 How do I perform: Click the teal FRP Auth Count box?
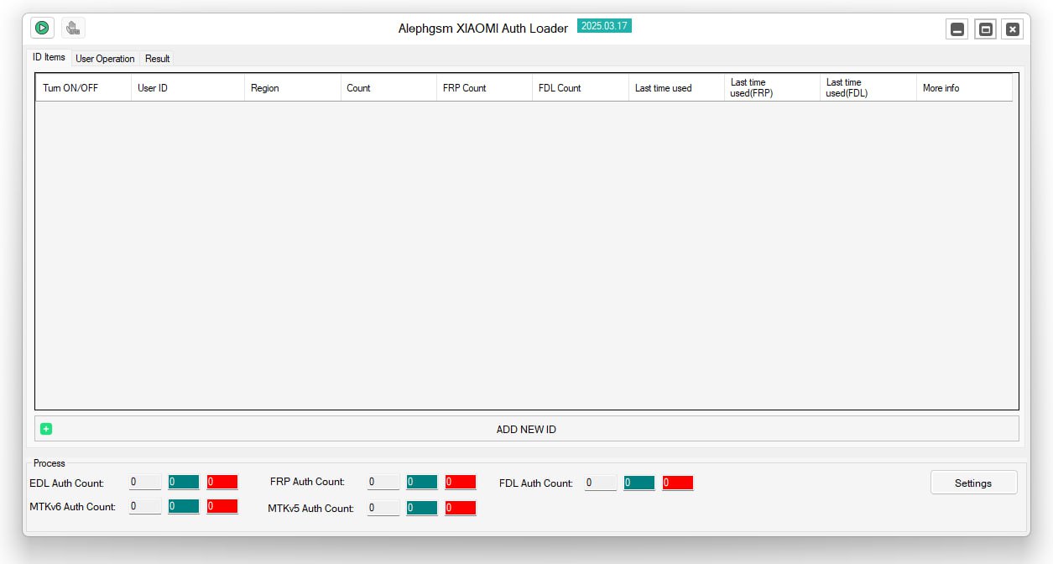(422, 482)
